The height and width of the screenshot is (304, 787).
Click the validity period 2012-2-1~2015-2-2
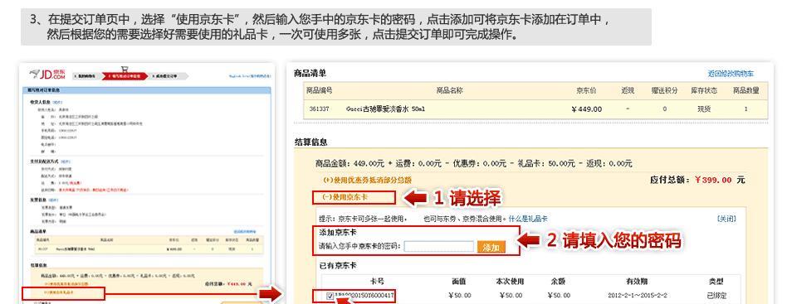pos(637,296)
